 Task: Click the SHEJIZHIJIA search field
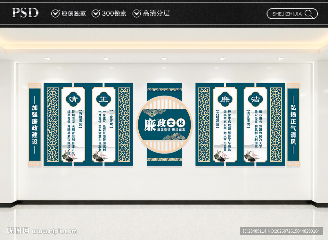(x=292, y=14)
